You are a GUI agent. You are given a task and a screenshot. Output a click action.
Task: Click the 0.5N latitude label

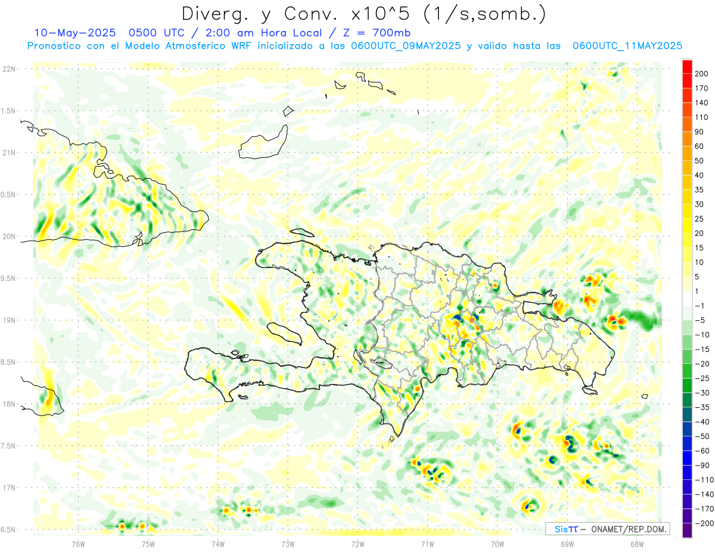click(x=9, y=195)
